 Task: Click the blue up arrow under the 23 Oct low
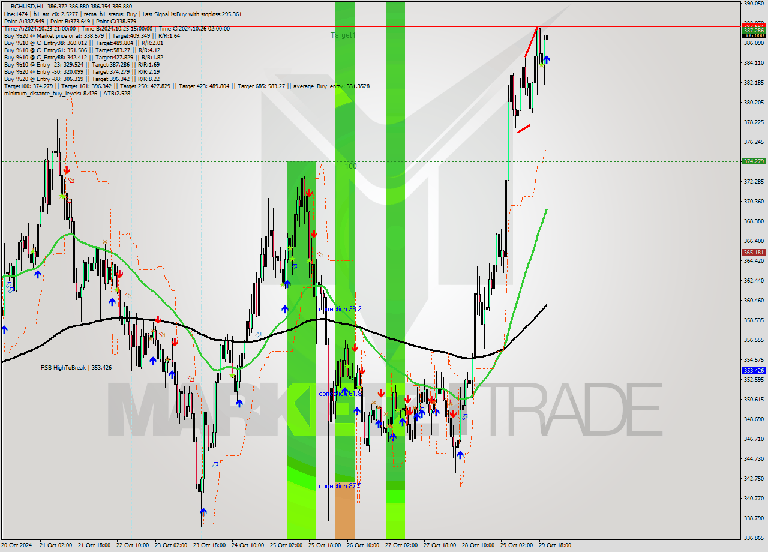203,512
